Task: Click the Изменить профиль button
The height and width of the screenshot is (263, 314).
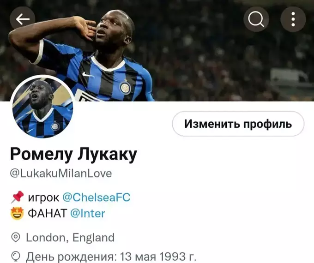Action: click(x=238, y=124)
